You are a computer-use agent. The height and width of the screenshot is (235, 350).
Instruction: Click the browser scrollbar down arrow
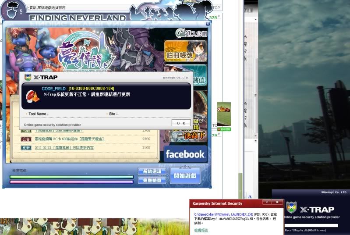click(255, 135)
